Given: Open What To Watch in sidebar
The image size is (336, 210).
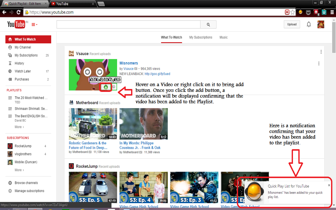Looking at the screenshot, I should coord(28,39).
